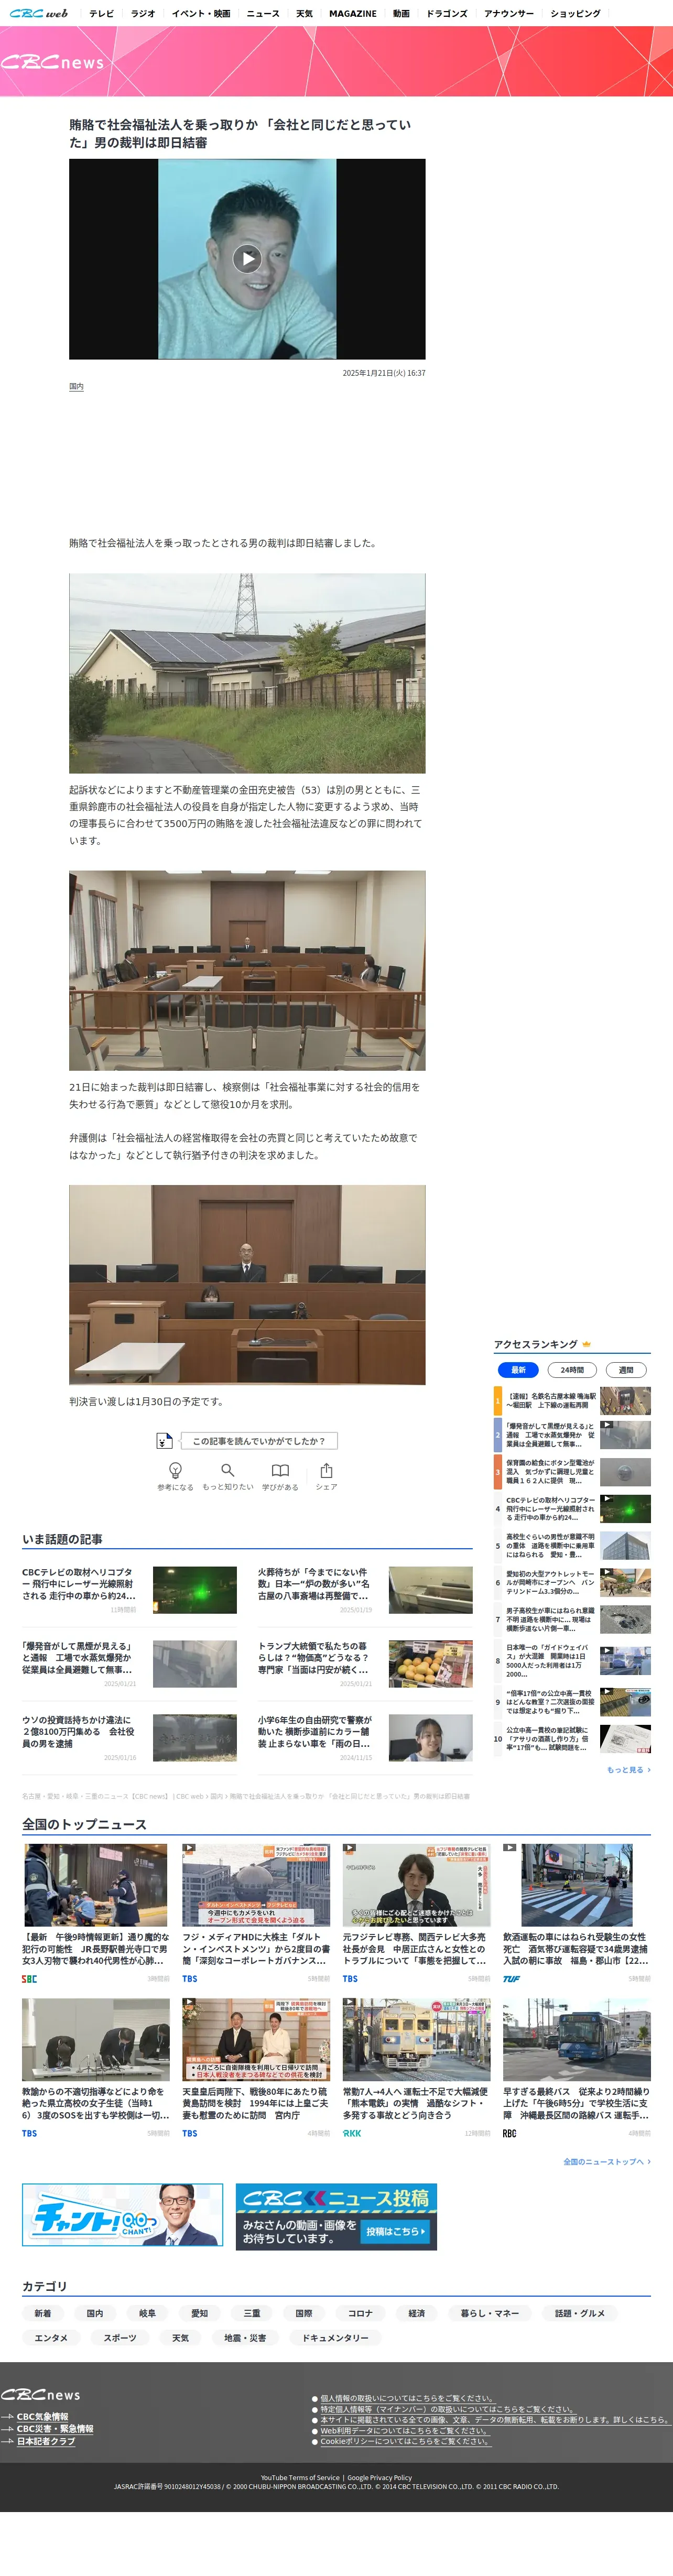Click the TUF broadcaster logo under the Koriyama drunk-driving news
This screenshot has height=2576, width=673.
click(x=511, y=1979)
